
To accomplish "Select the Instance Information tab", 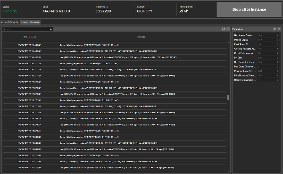I will [31, 22].
